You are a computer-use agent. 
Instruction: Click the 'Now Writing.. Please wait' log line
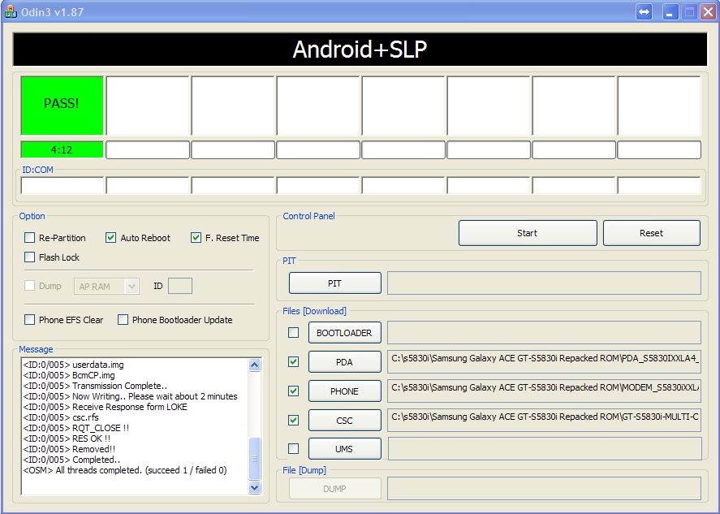[x=131, y=396]
